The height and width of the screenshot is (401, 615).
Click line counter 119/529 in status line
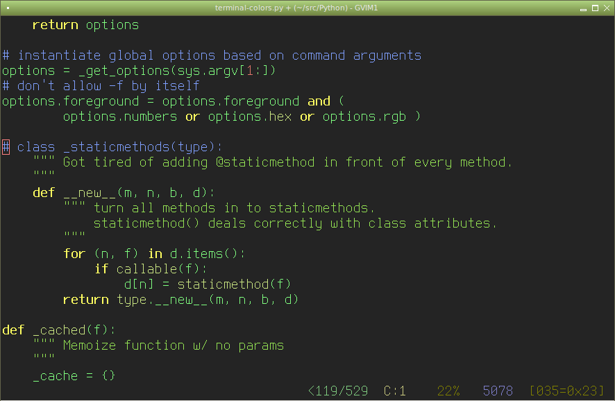point(338,391)
